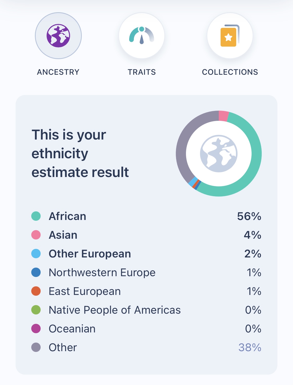Open the Collections star card icon

coord(230,36)
